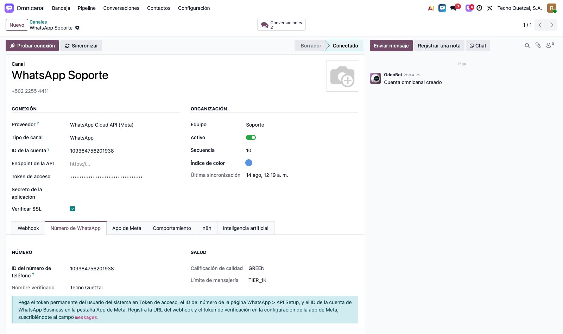Create a new record with Nuevo
Image resolution: width=563 pixels, height=334 pixels.
pos(17,25)
